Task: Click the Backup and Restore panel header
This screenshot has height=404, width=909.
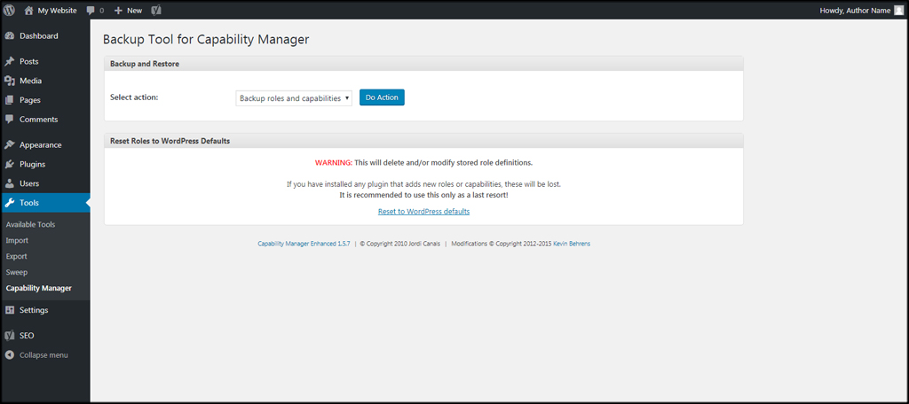Action: pos(423,64)
